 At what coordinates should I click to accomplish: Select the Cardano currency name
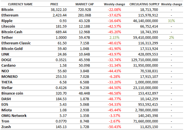pos(8,66)
